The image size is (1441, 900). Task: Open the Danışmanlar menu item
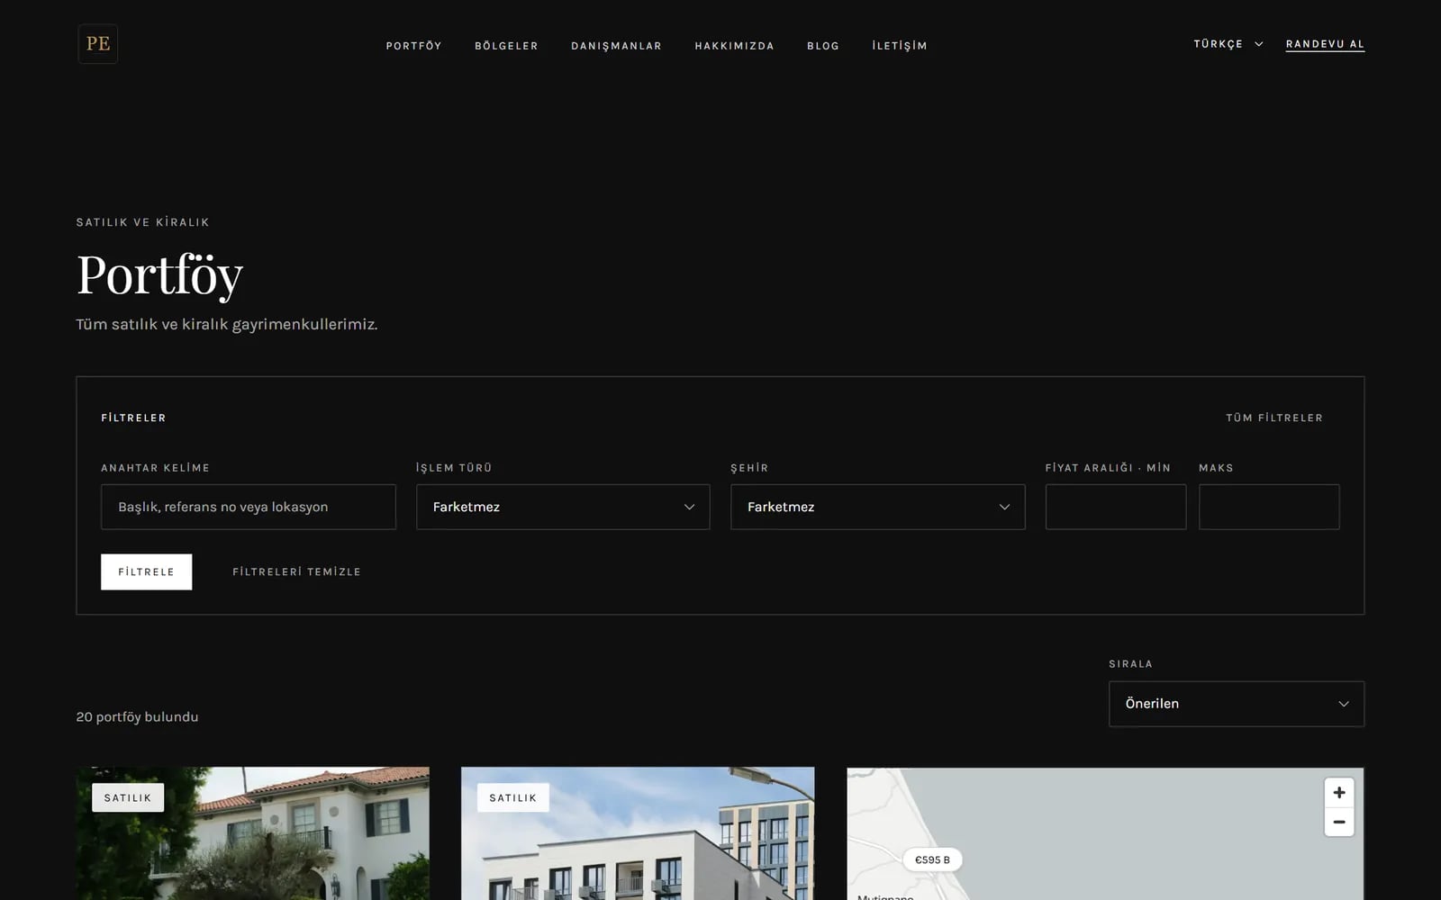616,46
